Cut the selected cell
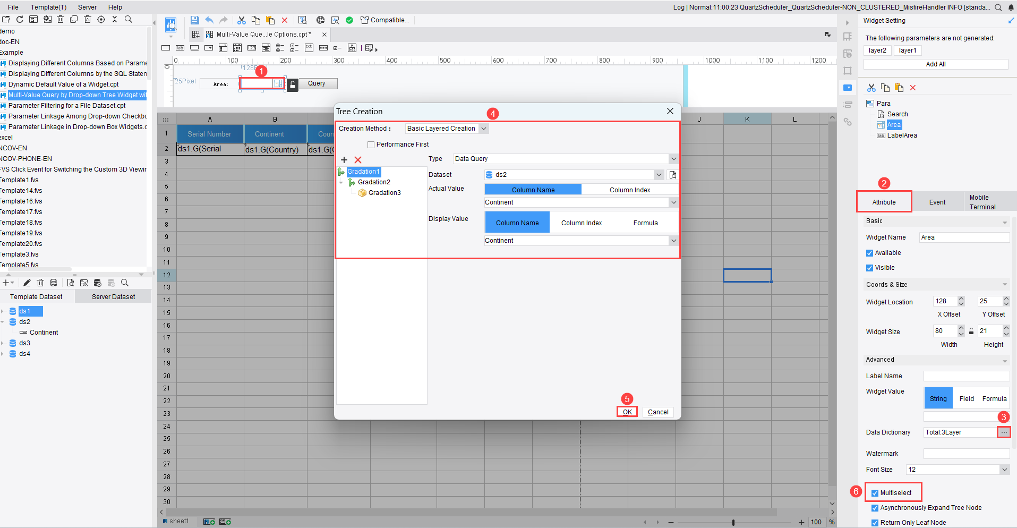The image size is (1017, 528). pos(242,20)
